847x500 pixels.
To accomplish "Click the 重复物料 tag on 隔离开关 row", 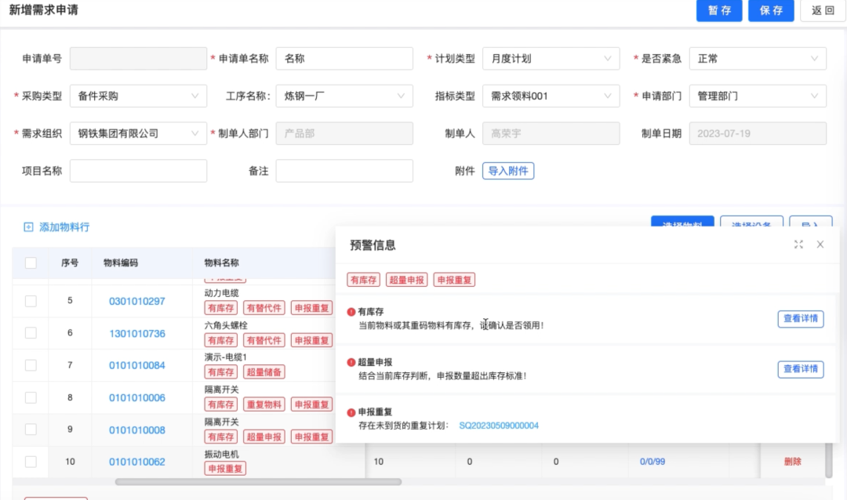I will pos(263,404).
